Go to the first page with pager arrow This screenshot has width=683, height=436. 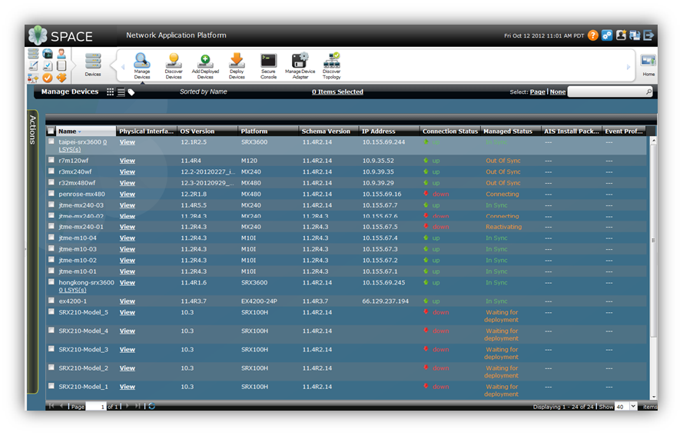51,406
